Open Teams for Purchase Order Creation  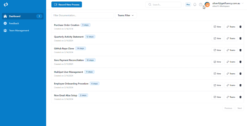[x=231, y=27]
